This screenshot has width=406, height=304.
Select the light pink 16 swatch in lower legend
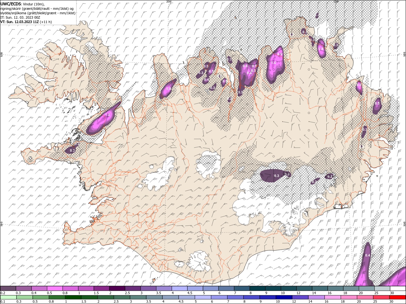tap(332, 297)
